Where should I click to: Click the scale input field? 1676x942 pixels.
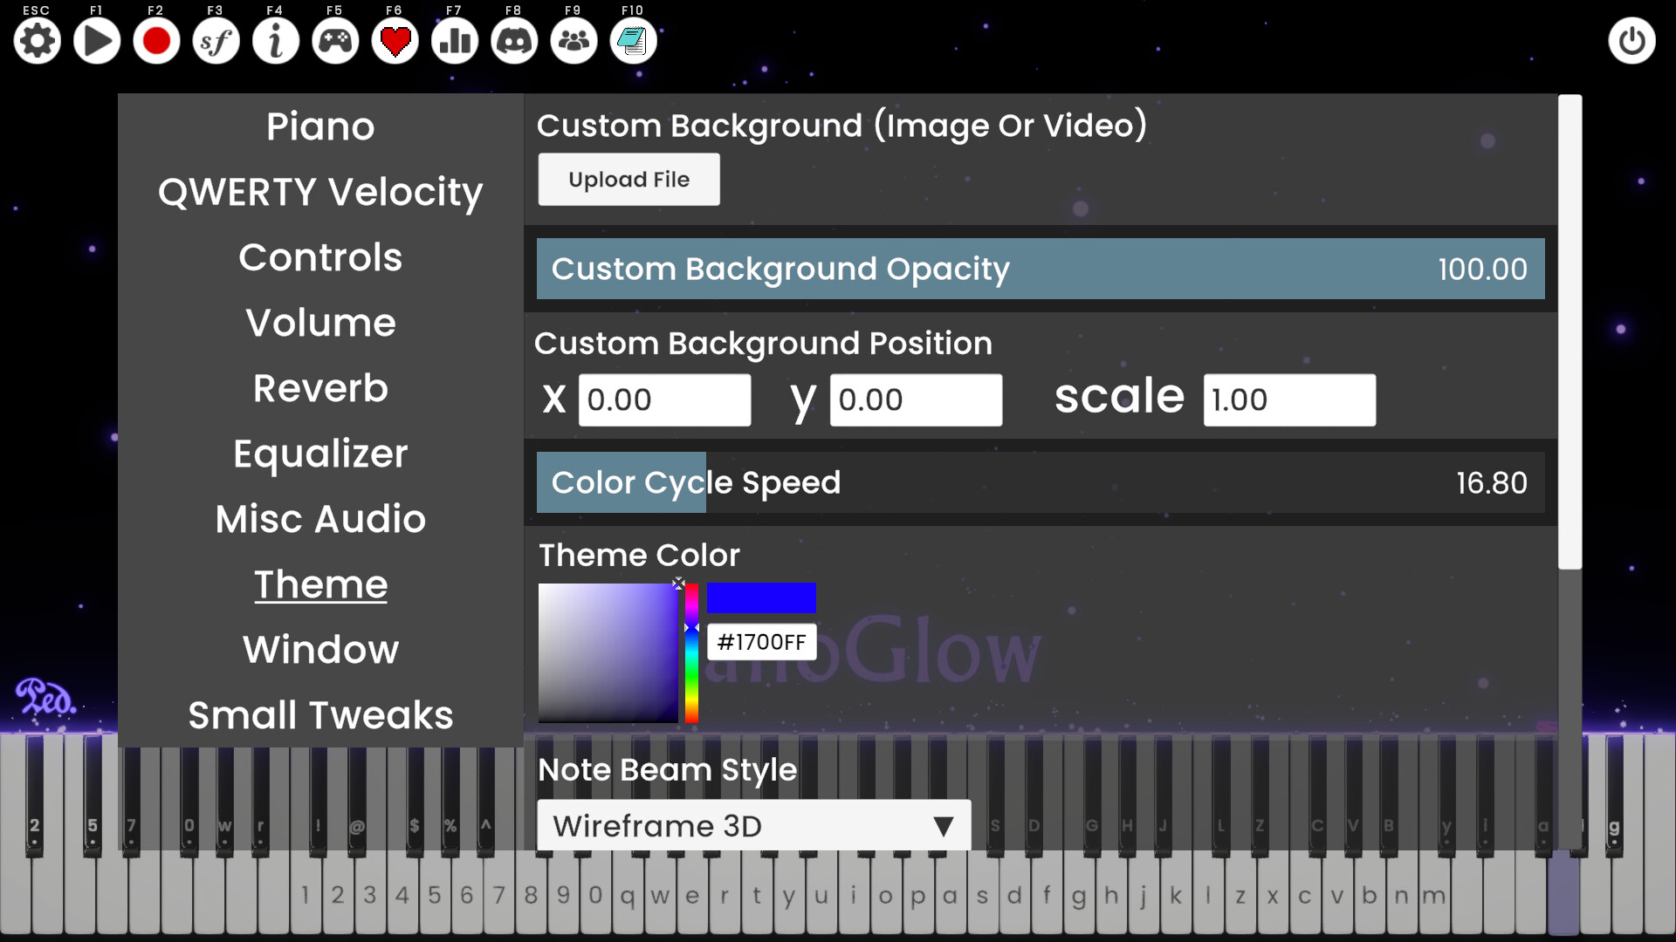click(1288, 400)
